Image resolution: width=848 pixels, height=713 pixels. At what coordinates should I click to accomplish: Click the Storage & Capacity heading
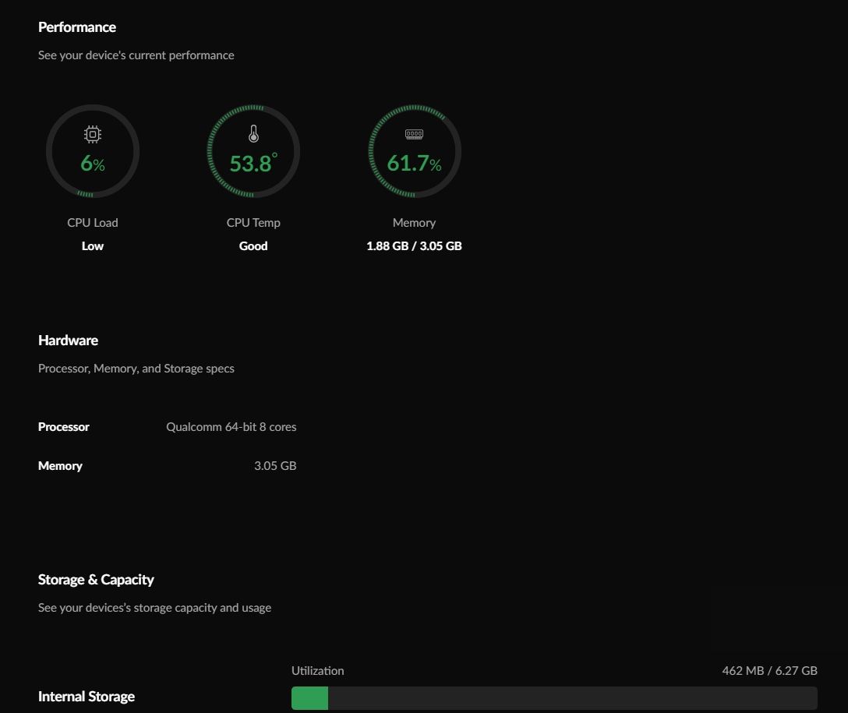(x=96, y=580)
